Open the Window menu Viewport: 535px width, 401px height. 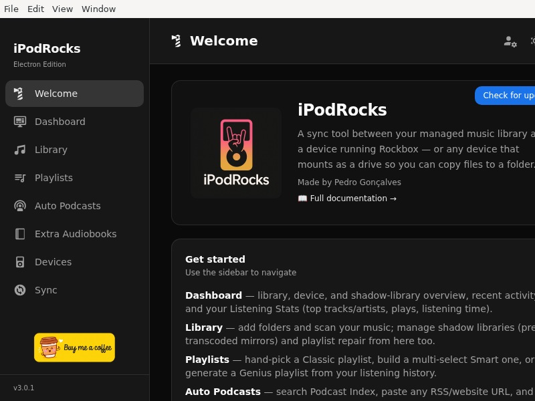(98, 9)
